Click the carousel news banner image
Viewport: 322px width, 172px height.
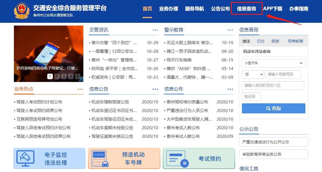(x=48, y=47)
